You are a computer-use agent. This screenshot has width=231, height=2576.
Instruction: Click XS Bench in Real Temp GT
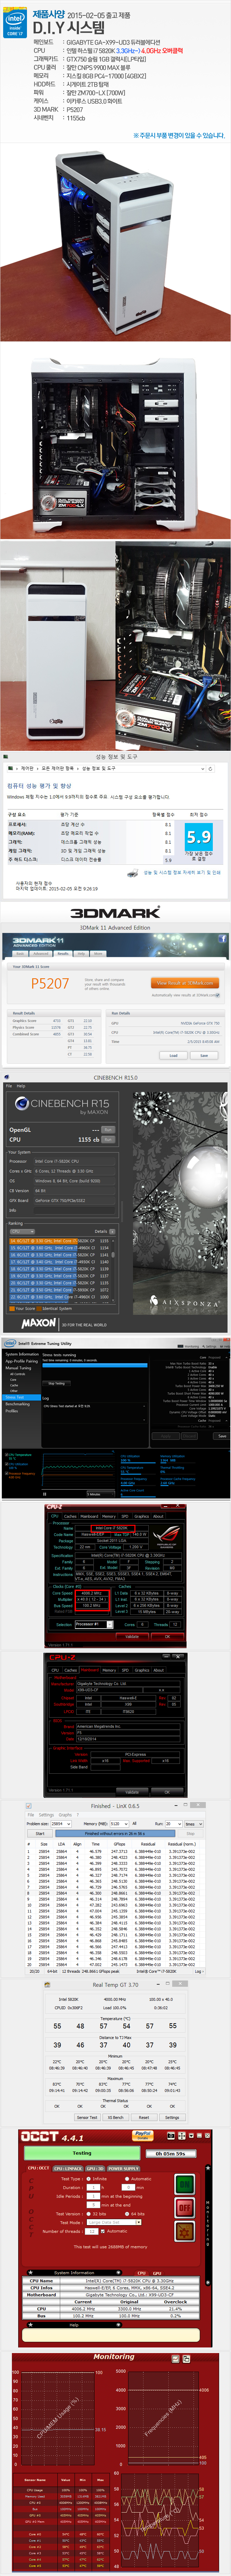[116, 2118]
